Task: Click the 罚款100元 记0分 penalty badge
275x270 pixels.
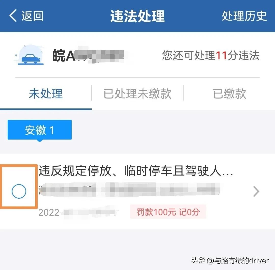Action: click(168, 212)
